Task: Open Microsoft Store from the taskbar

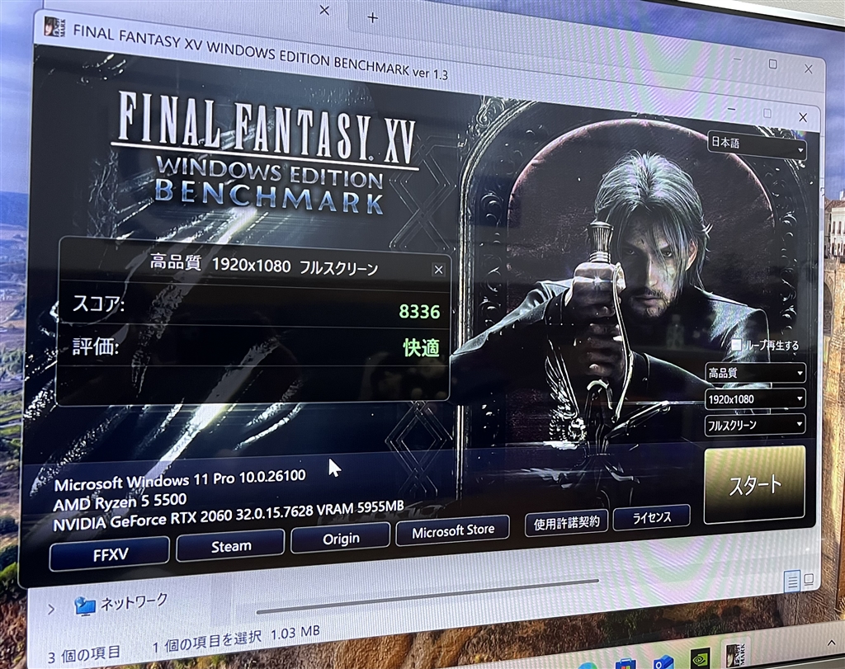Action: coord(625,663)
